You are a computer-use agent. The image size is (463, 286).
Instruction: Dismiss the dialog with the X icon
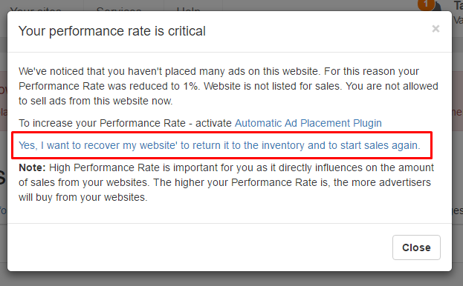coord(436,29)
